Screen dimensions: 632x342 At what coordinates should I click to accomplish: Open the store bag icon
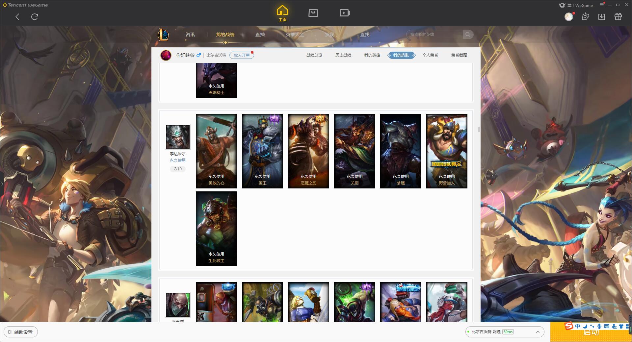click(313, 13)
